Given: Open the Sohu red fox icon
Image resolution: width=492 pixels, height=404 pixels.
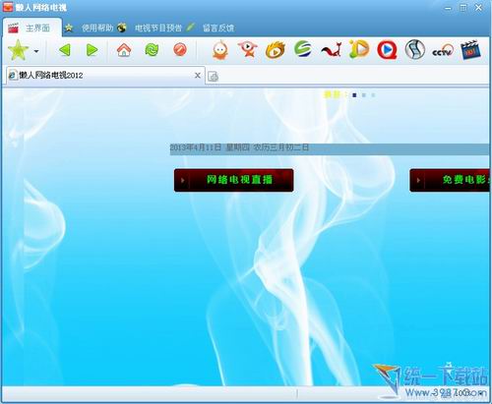Looking at the screenshot, I should 332,50.
